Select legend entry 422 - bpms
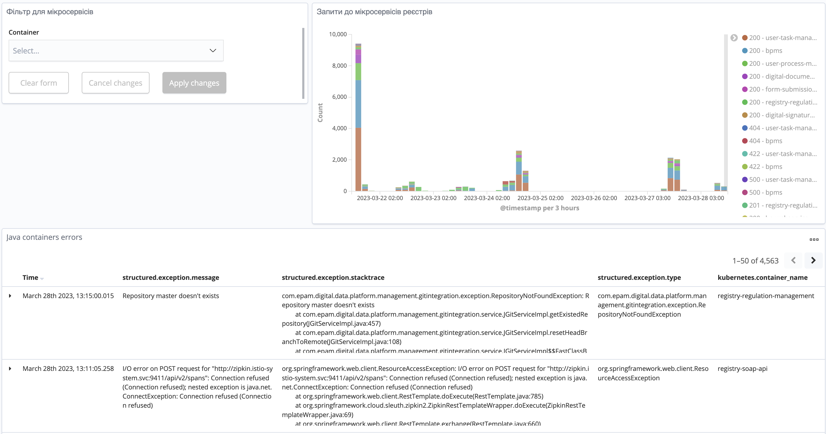This screenshot has height=434, width=826. tap(762, 167)
